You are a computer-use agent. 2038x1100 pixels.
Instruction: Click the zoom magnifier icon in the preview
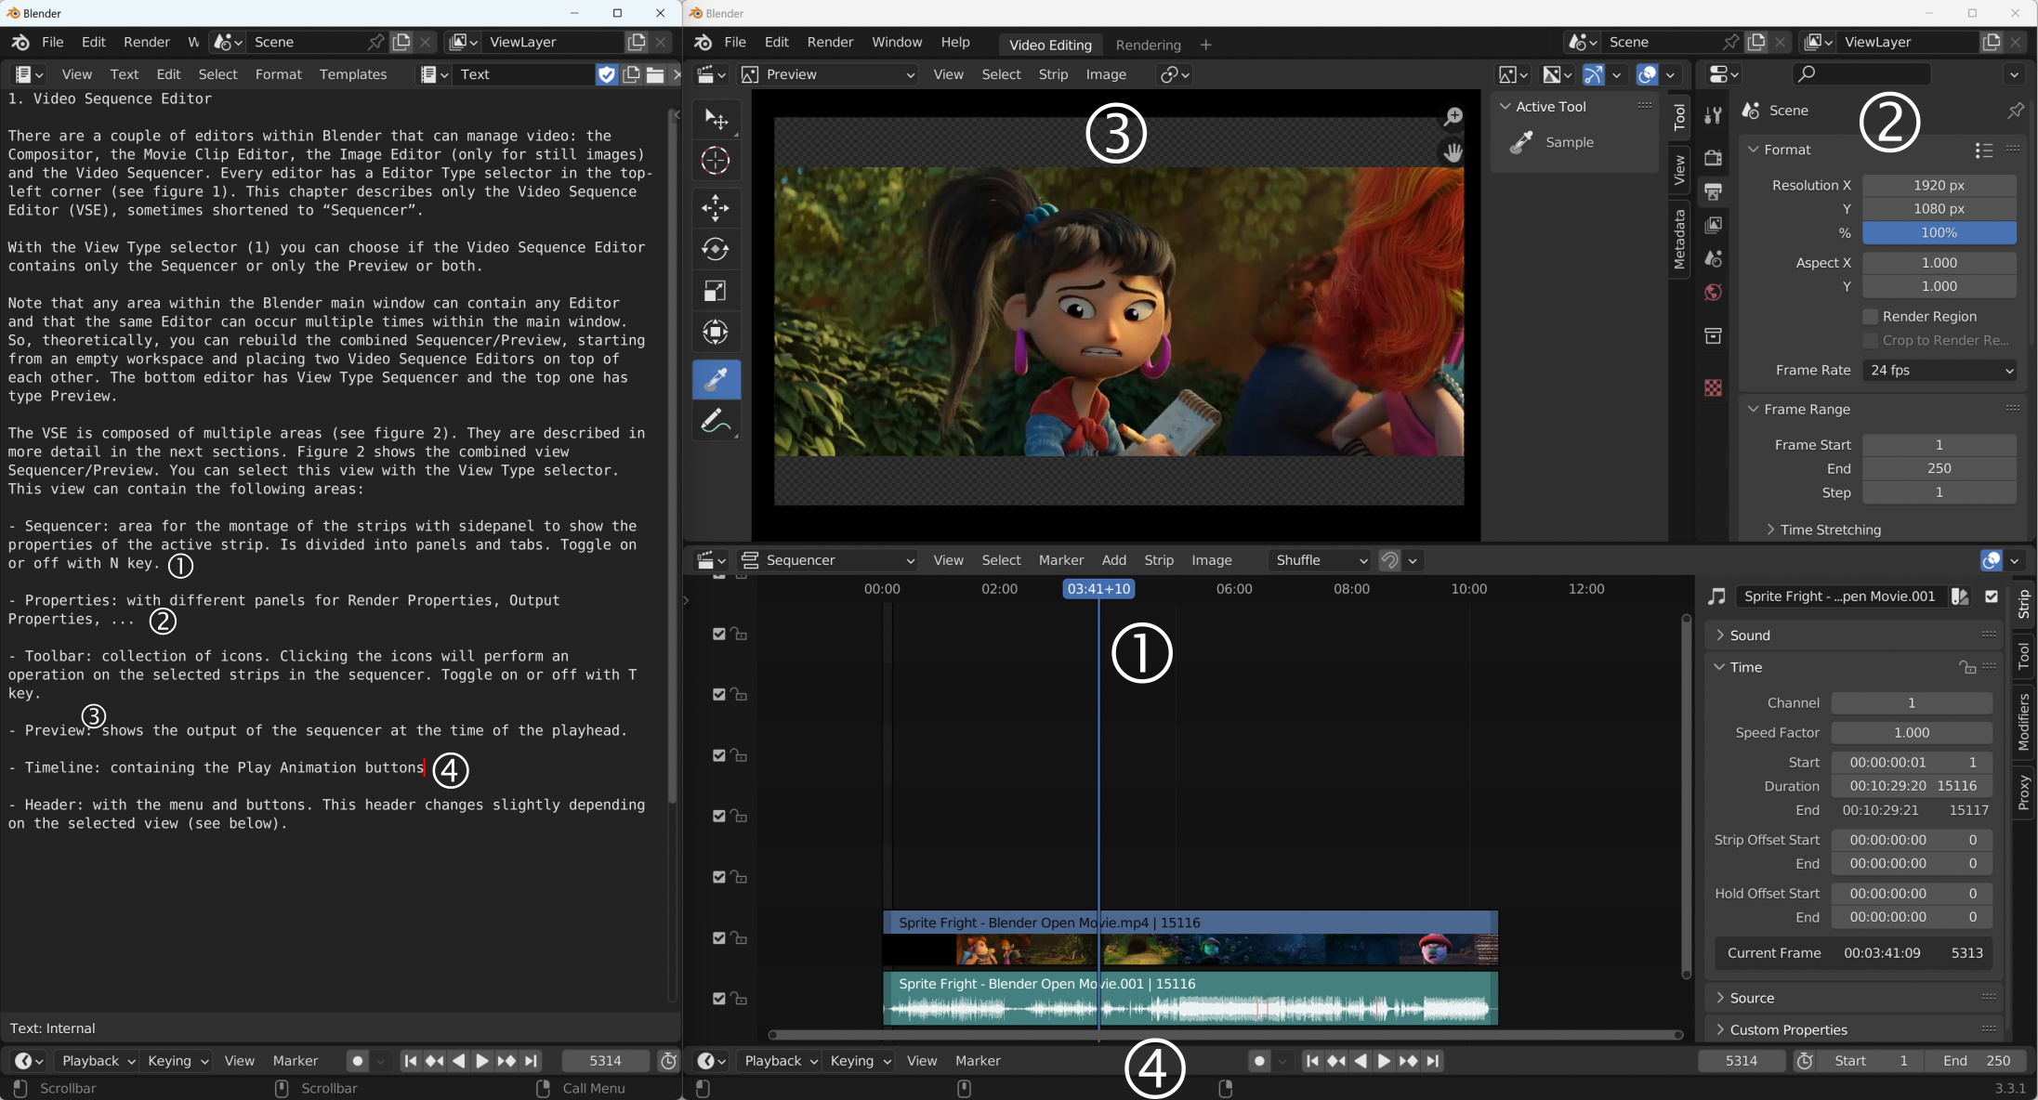point(1453,117)
